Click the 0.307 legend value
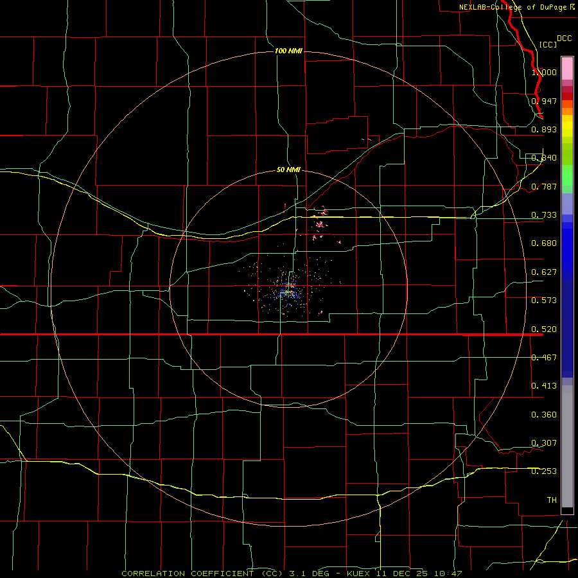 pyautogui.click(x=544, y=443)
